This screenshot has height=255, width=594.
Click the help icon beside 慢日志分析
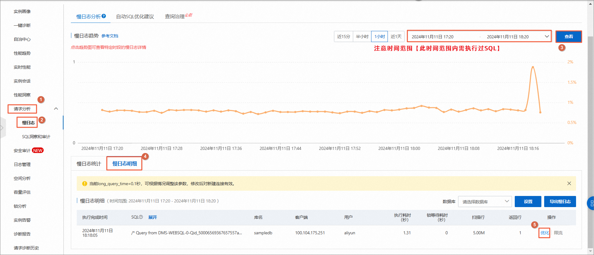[104, 16]
